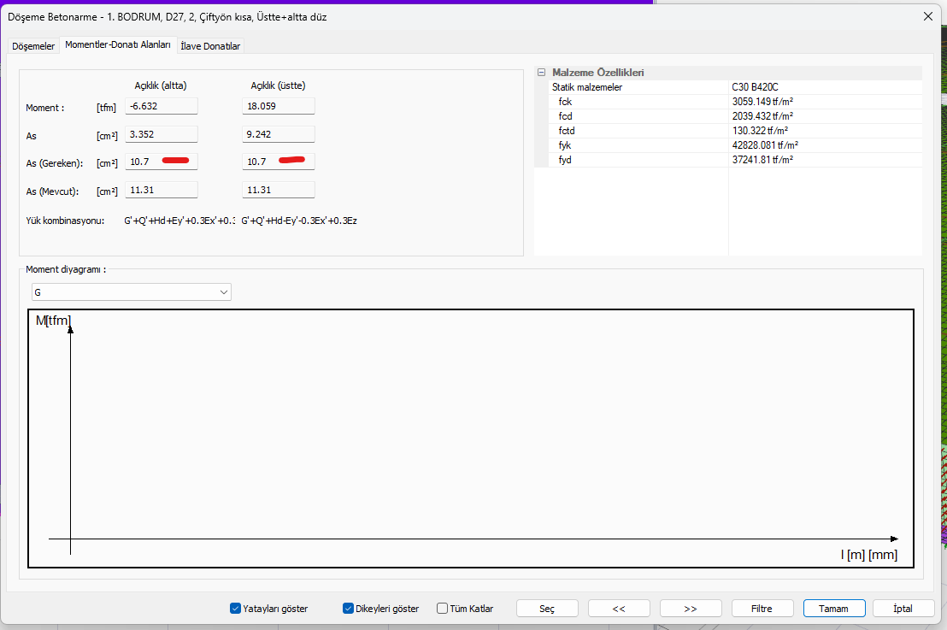Select the Momentler-Donatı Alanları tab

[x=118, y=44]
